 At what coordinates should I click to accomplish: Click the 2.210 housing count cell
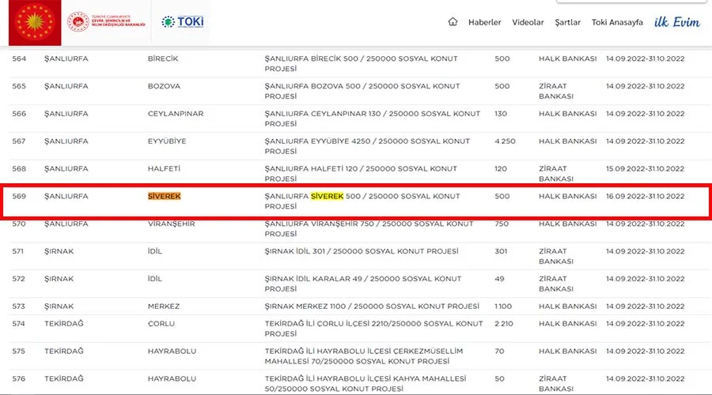tap(504, 324)
